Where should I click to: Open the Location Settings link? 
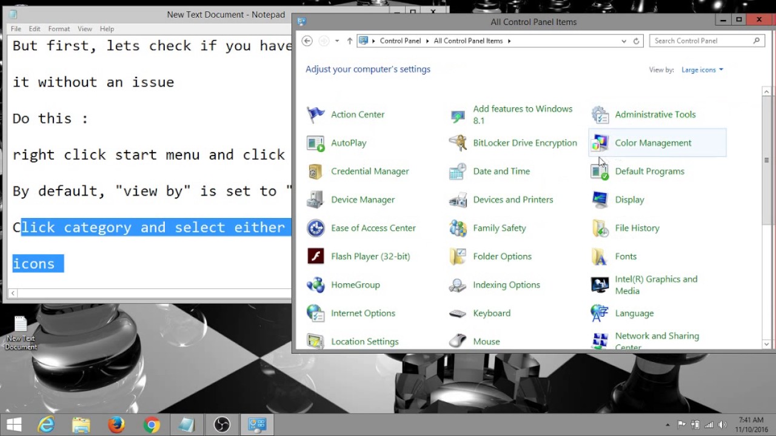pos(365,342)
